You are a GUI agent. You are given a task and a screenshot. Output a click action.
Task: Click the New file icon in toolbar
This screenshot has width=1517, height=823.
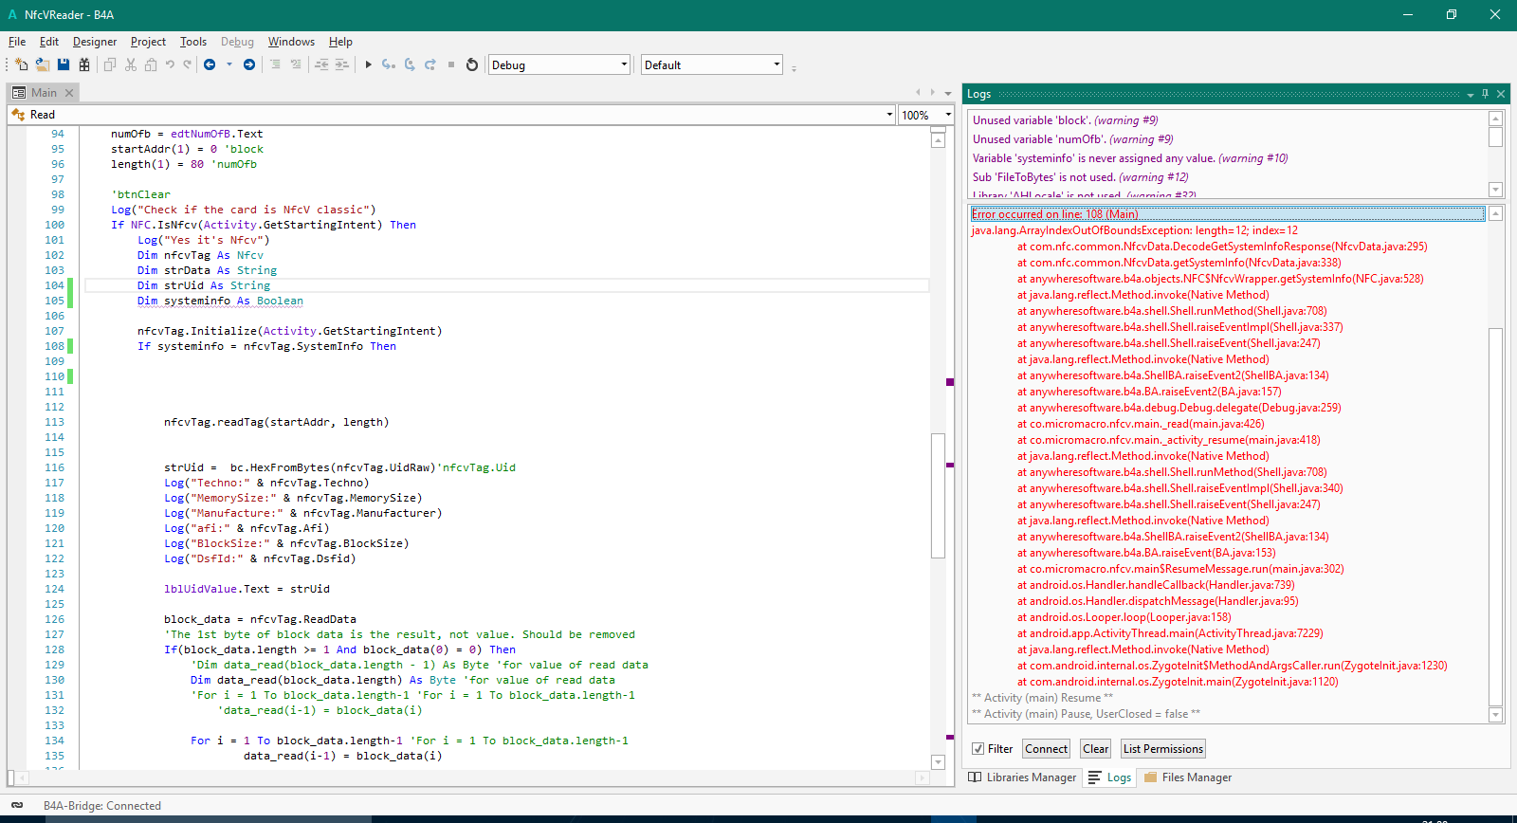click(21, 64)
